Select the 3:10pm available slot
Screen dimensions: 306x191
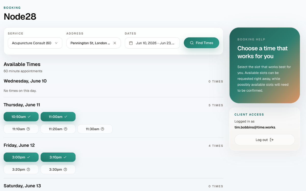(58, 157)
